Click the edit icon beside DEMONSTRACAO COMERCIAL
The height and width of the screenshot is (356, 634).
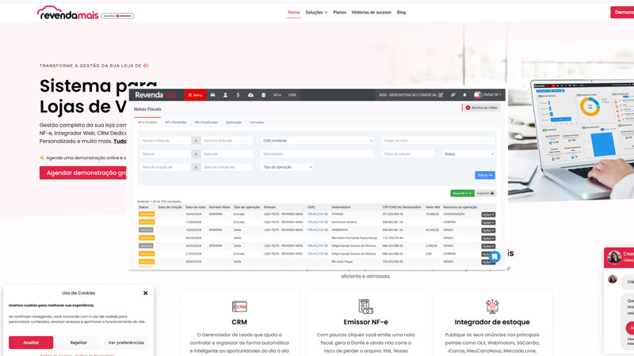click(441, 95)
